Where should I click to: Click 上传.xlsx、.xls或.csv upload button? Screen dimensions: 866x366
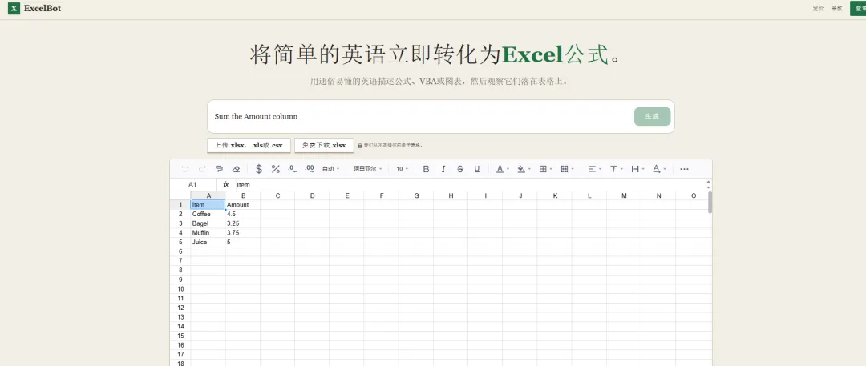[x=249, y=145]
